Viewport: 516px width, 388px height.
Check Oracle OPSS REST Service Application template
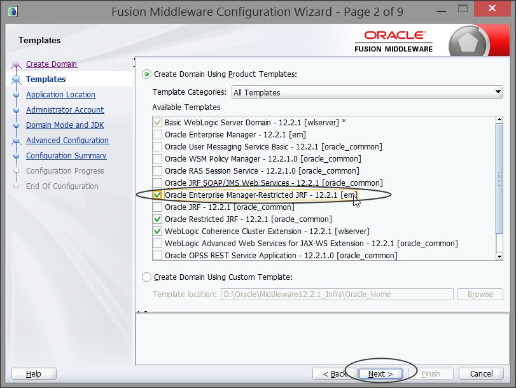click(x=158, y=255)
